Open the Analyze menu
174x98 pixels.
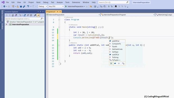tap(60, 2)
